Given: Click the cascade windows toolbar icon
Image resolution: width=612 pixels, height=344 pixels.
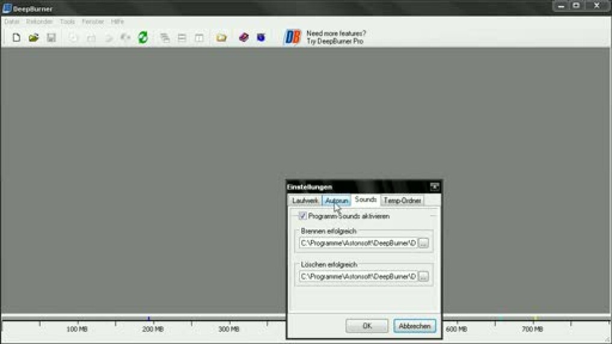Looking at the screenshot, I should [165, 38].
